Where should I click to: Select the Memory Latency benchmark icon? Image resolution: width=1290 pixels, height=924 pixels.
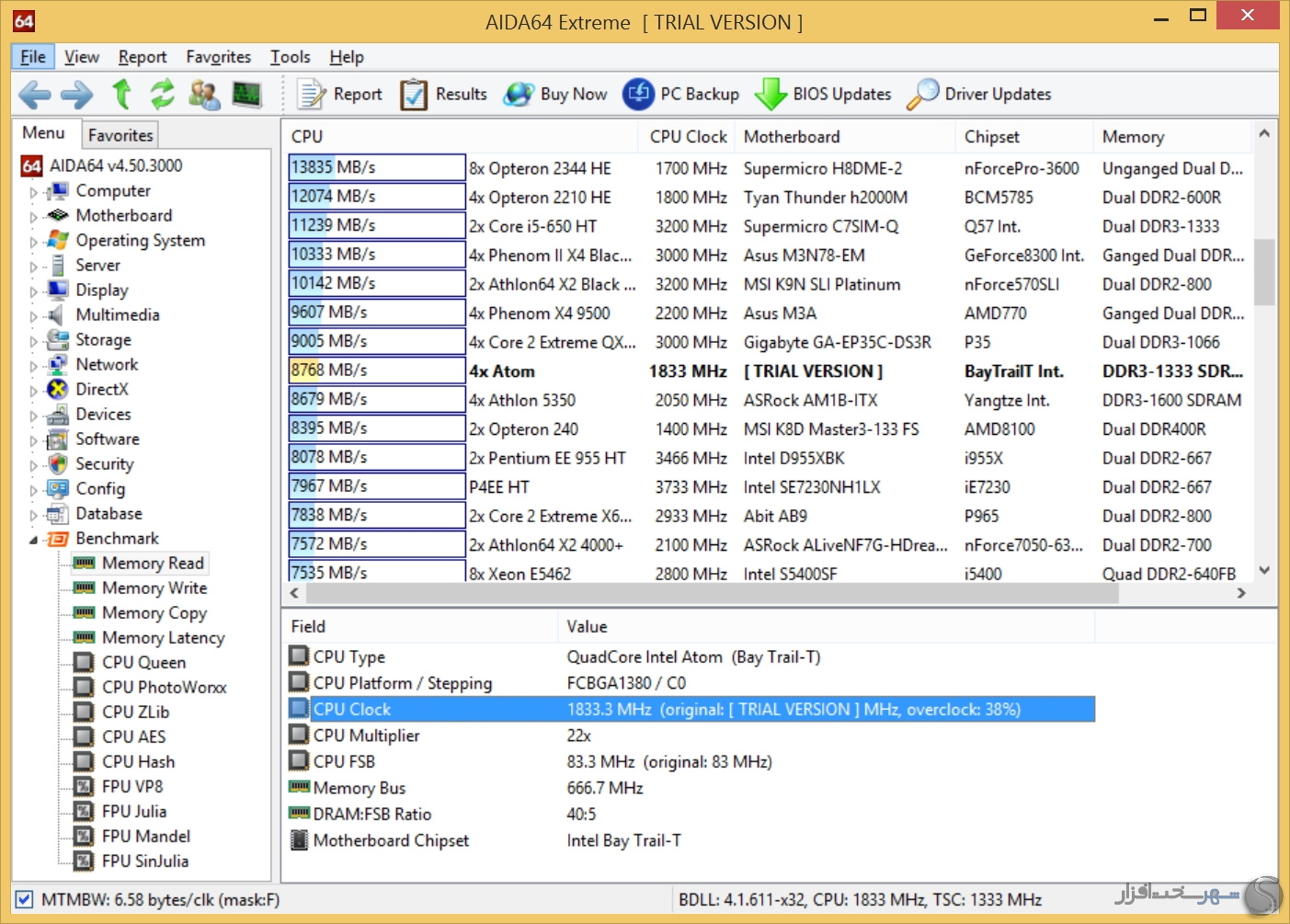tap(85, 637)
